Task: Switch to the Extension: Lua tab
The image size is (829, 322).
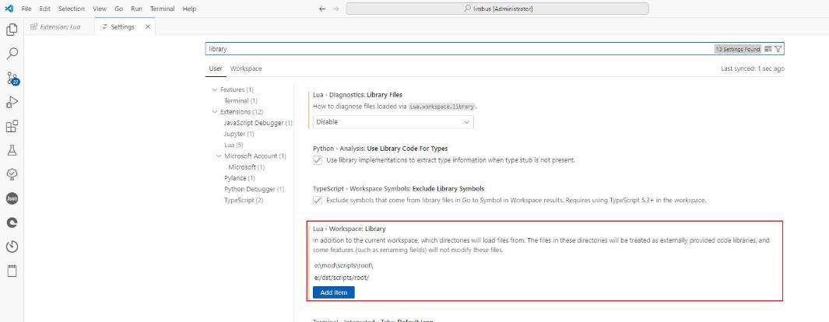Action: (60, 27)
